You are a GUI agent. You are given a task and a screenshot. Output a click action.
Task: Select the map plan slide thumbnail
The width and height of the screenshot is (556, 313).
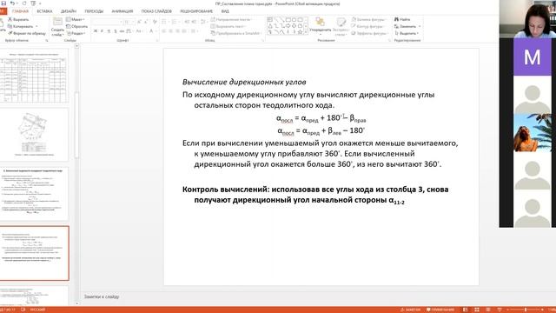[x=34, y=135]
